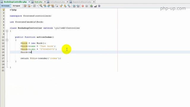
Task: Open the ActiveRecord.php tab
Action: click(x=57, y=2)
